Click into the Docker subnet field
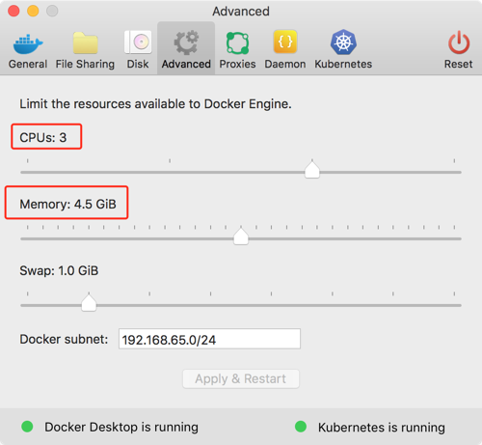This screenshot has width=482, height=445. tap(209, 339)
